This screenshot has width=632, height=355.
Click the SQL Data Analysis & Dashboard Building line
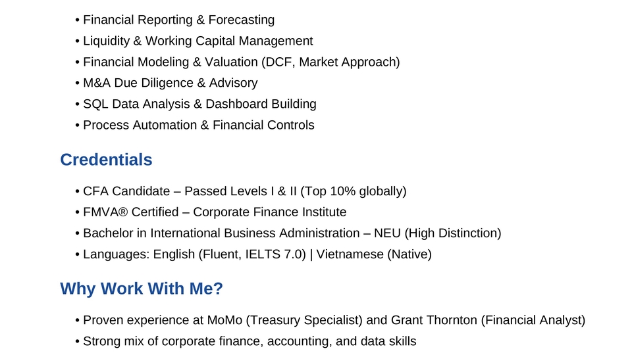click(199, 105)
